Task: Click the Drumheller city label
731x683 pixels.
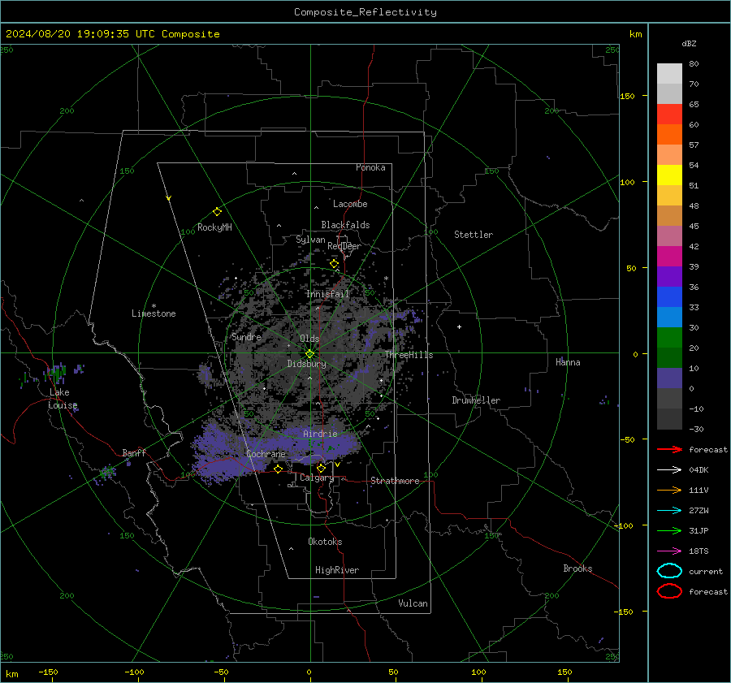Action: (476, 400)
